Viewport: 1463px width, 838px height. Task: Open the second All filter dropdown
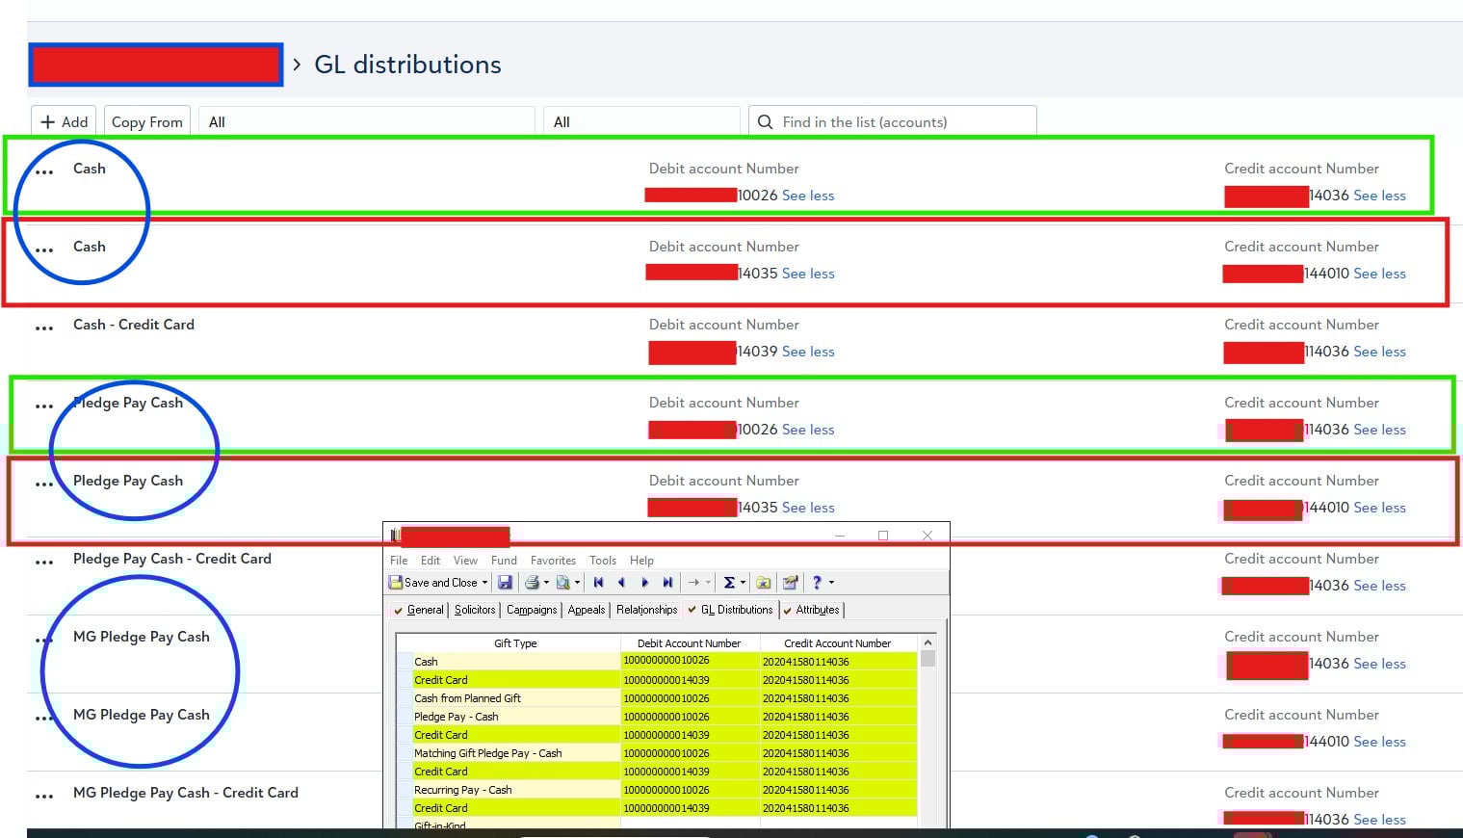641,121
